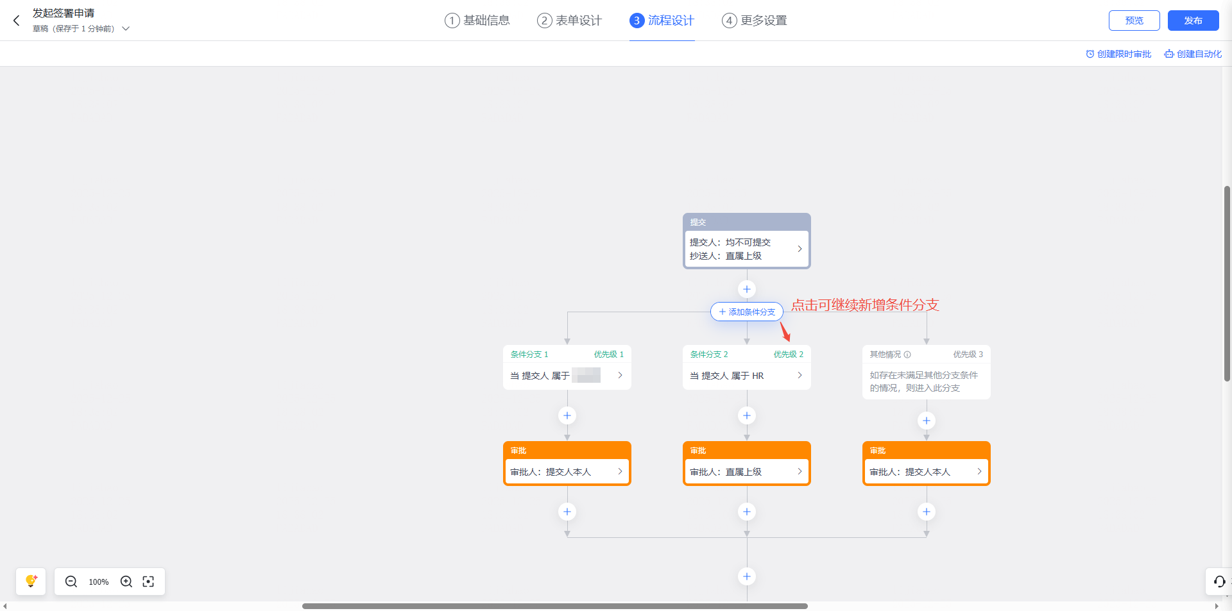Click the back arrow icon
Viewport: 1232px width, 611px height.
[17, 21]
